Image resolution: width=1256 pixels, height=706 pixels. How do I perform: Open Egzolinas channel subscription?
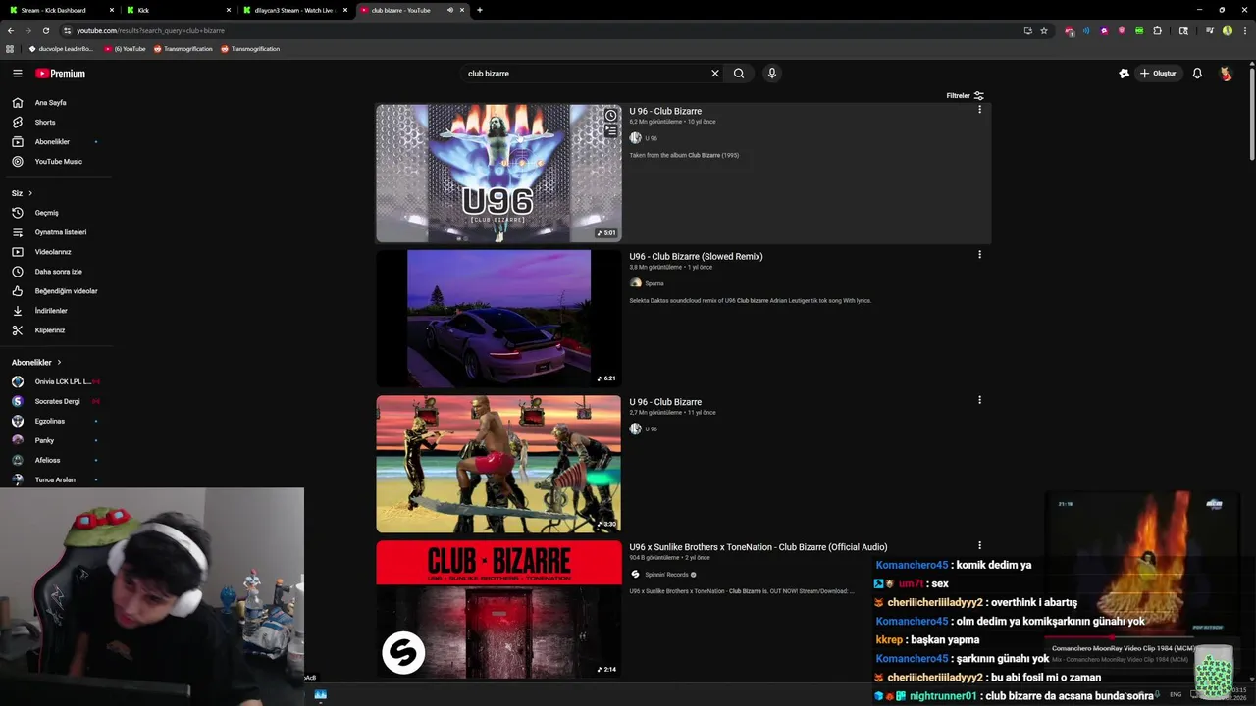[55, 421]
